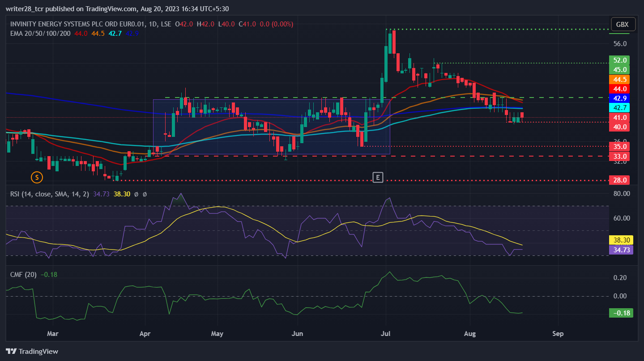
Task: Open the GBX currency selector
Action: [622, 25]
